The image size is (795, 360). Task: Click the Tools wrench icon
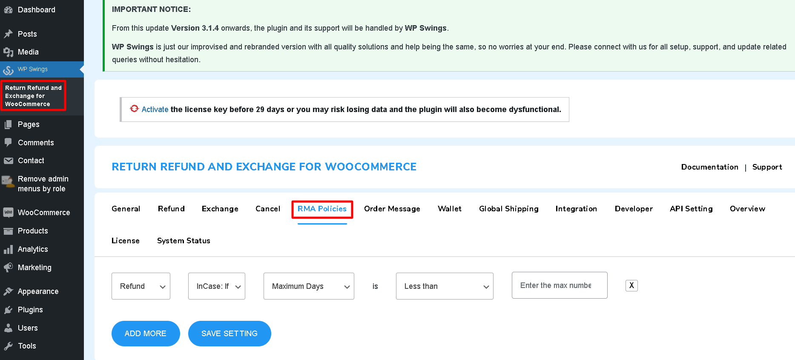[x=8, y=346]
